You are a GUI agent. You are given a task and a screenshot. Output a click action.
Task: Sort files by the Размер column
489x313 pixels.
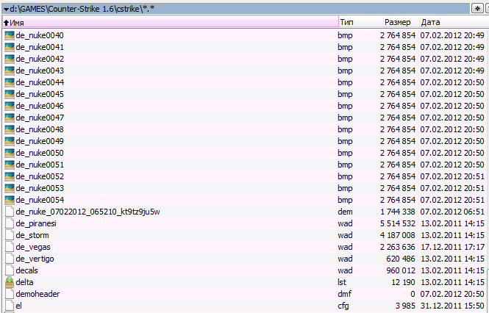[401, 22]
